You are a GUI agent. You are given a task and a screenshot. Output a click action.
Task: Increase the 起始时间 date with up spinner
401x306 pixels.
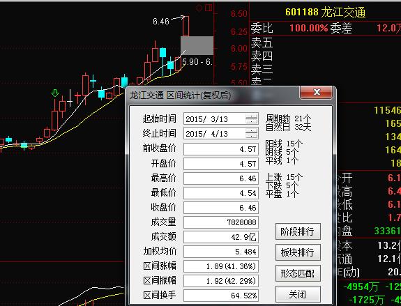[x=251, y=116]
